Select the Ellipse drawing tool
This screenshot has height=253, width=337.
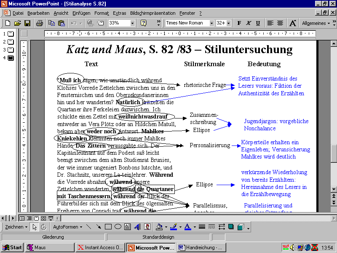point(118,227)
